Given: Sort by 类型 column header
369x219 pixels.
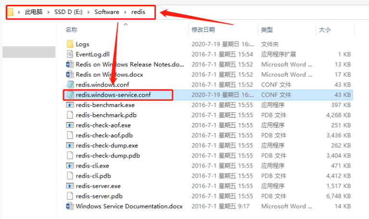Looking at the screenshot, I should pyautogui.click(x=267, y=30).
